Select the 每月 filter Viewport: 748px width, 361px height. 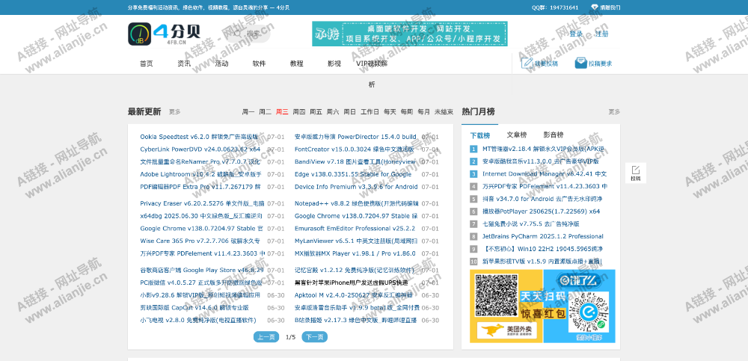[423, 111]
